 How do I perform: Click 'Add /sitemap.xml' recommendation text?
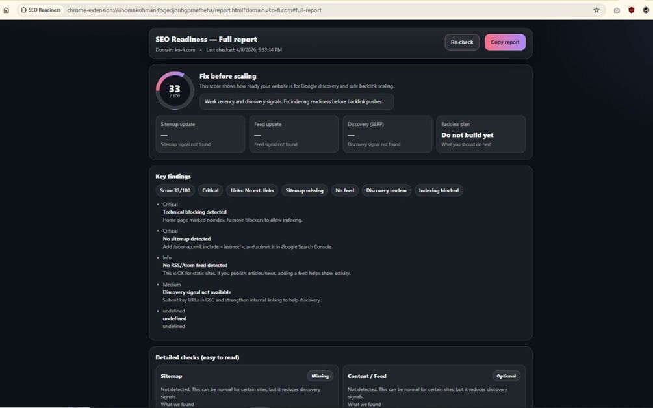point(248,247)
